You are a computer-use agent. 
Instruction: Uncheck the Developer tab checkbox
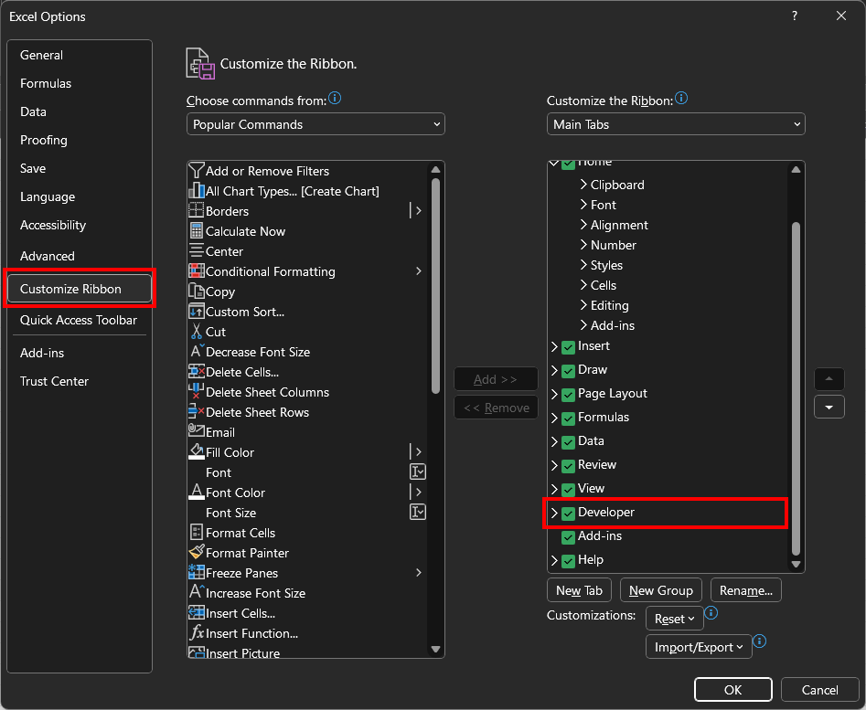pyautogui.click(x=568, y=513)
